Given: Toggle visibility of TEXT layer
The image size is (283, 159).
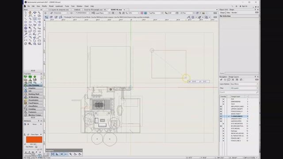Looking at the screenshot, I should (223, 104).
